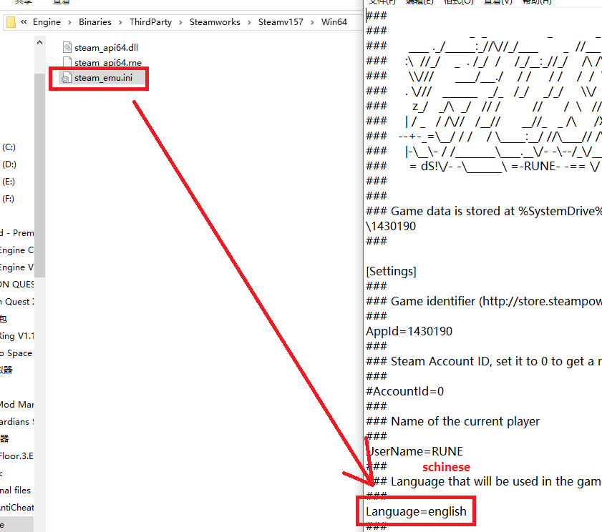Select the 'ardians' sidebar folder

17,422
